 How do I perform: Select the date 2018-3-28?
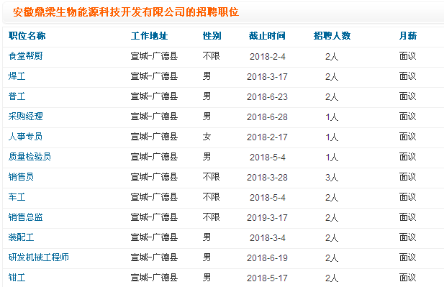(267, 177)
